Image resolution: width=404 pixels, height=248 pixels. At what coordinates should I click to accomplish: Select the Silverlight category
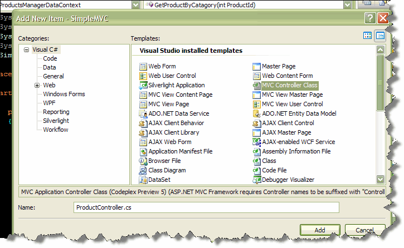pos(56,121)
